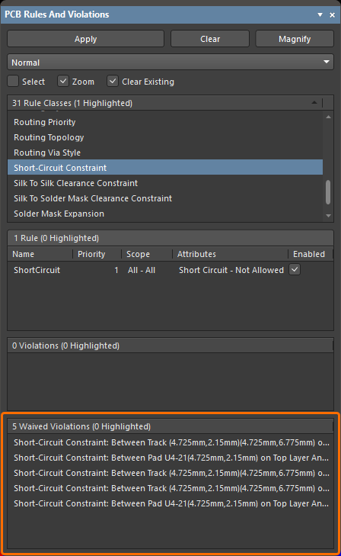Click rule classes scrollbar up arrow
The height and width of the screenshot is (556, 341).
pyautogui.click(x=328, y=117)
